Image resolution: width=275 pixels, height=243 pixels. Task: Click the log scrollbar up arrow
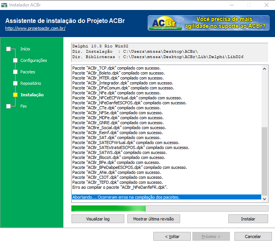(x=264, y=69)
